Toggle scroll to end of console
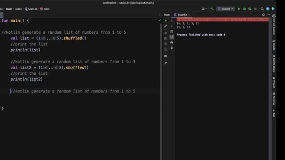The width and height of the screenshot is (285, 160). pyautogui.click(x=171, y=37)
